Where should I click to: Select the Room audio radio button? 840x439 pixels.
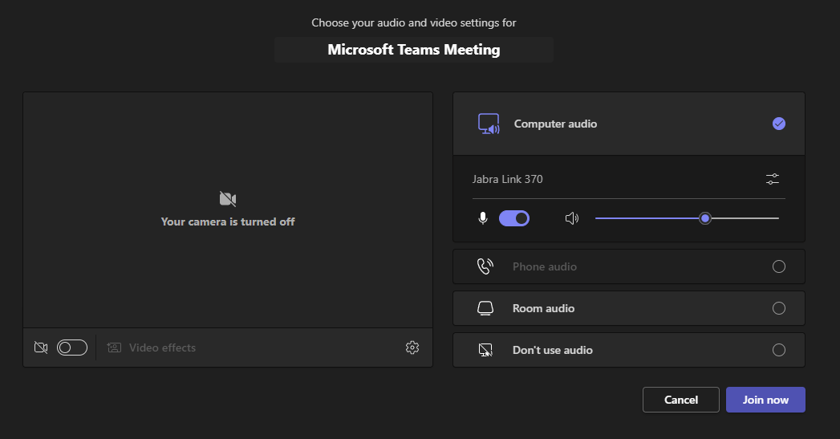(x=779, y=308)
